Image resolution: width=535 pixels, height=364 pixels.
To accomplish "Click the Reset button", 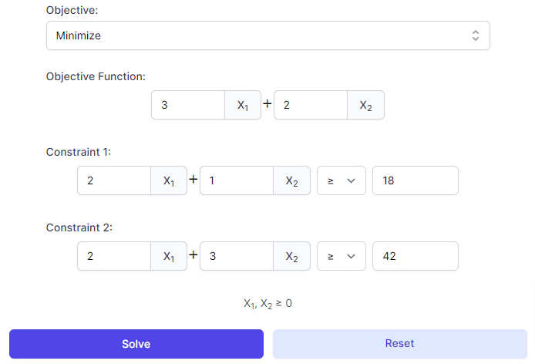I will click(400, 344).
